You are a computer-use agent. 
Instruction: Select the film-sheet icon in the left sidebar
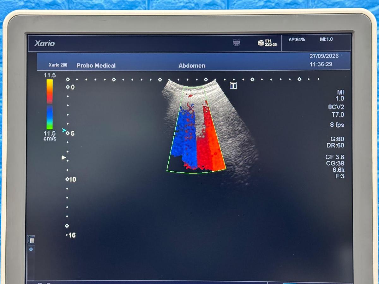click(x=32, y=240)
